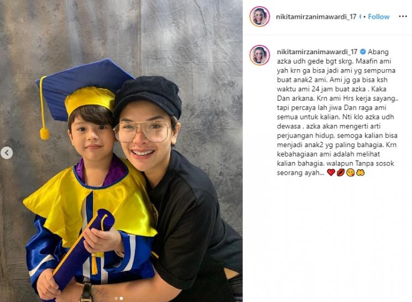Click the red heart emoji in caption

[331, 173]
